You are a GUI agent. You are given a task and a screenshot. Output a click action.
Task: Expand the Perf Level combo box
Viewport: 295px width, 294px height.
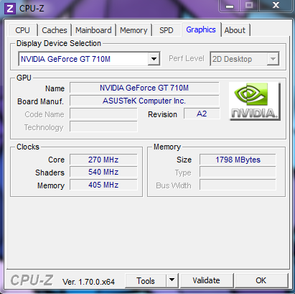tap(273, 59)
